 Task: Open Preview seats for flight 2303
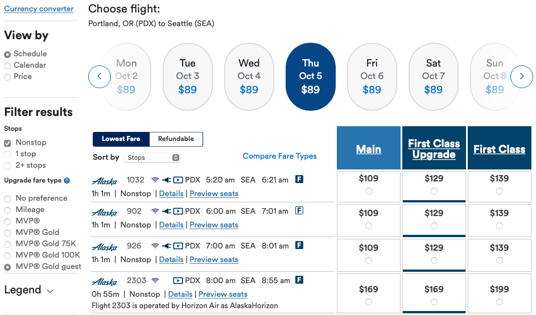[222, 294]
